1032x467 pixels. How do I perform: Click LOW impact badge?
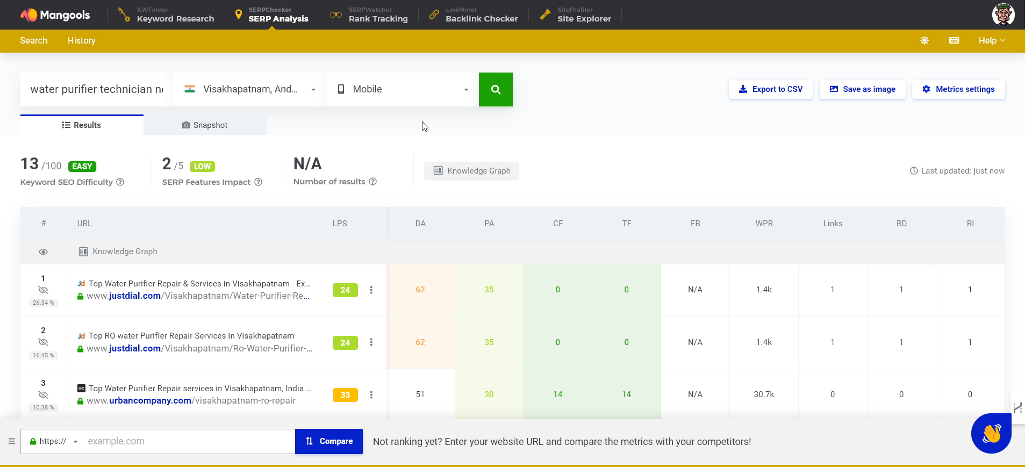(x=202, y=167)
